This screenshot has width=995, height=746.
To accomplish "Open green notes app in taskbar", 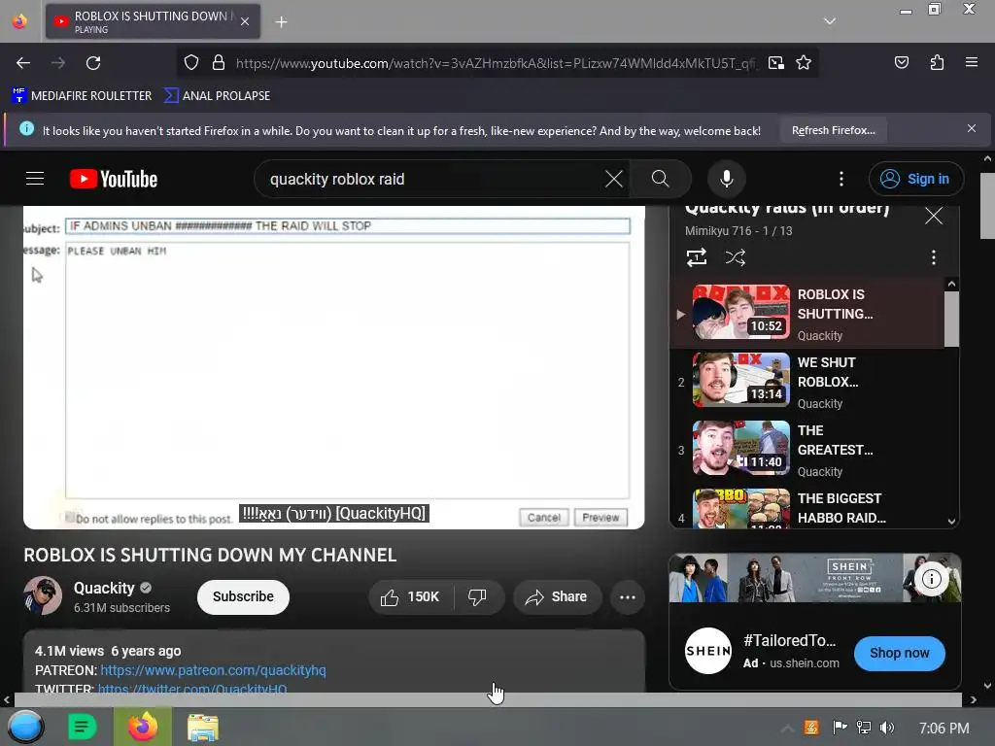I will (82, 727).
